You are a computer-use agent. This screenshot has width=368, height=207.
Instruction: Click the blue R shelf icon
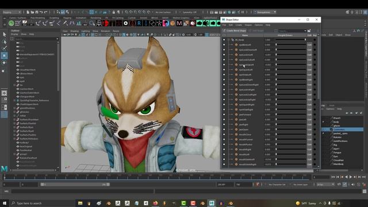139,23
